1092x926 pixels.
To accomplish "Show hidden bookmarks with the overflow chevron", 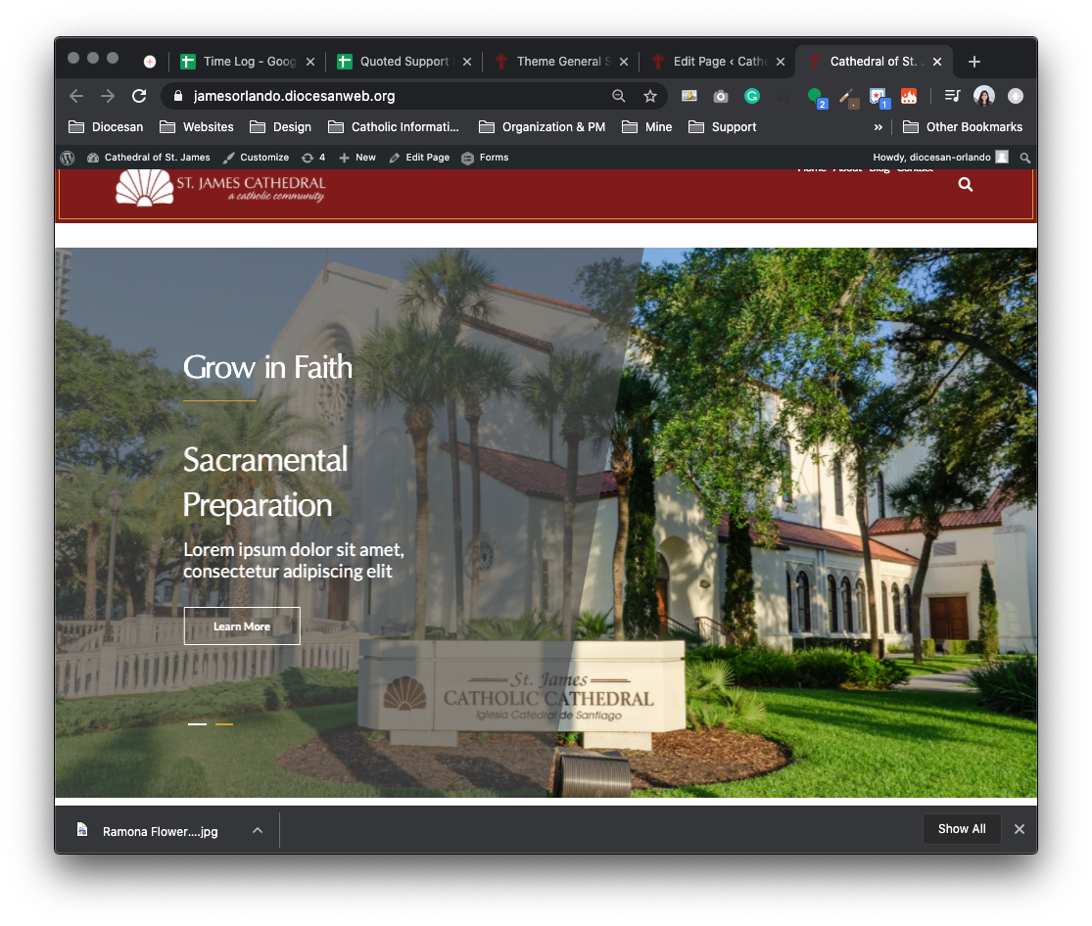I will pyautogui.click(x=878, y=127).
